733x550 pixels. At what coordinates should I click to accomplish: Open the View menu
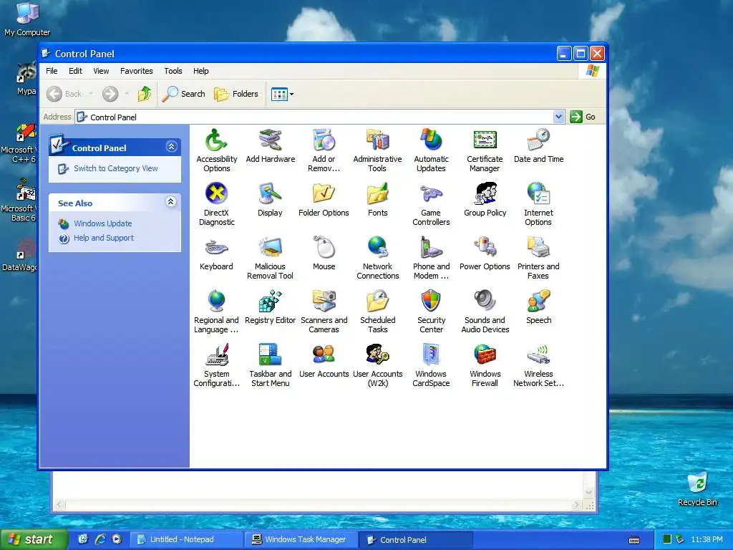tap(101, 71)
